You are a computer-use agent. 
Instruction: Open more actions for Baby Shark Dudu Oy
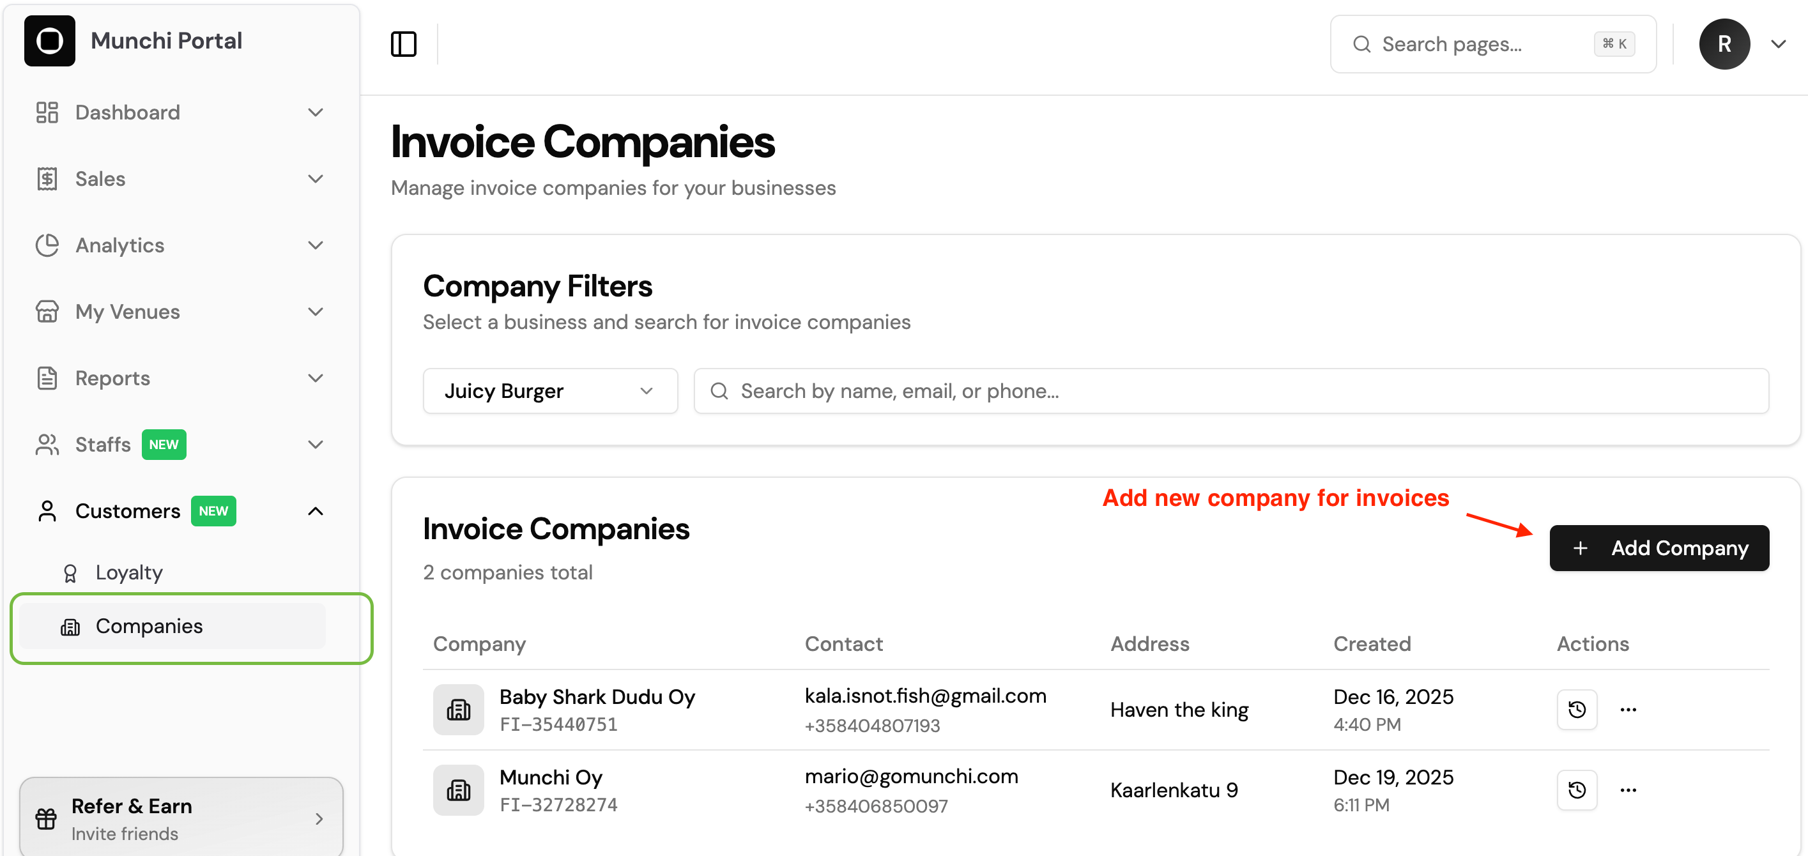1628,709
